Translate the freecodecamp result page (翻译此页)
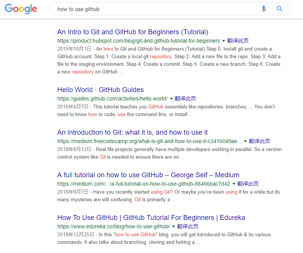303x253 pixels. [259, 141]
